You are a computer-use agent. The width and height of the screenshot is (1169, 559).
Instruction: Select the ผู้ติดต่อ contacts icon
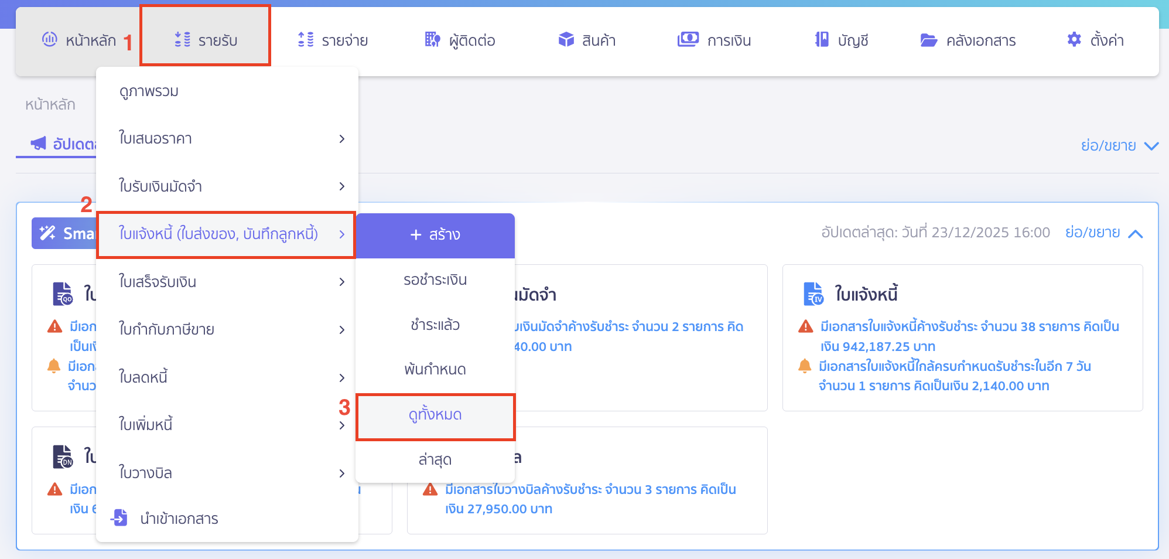pyautogui.click(x=432, y=40)
